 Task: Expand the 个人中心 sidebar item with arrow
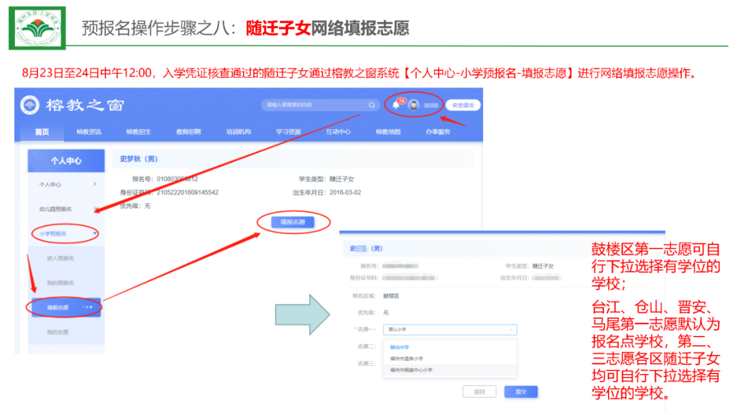click(x=66, y=184)
